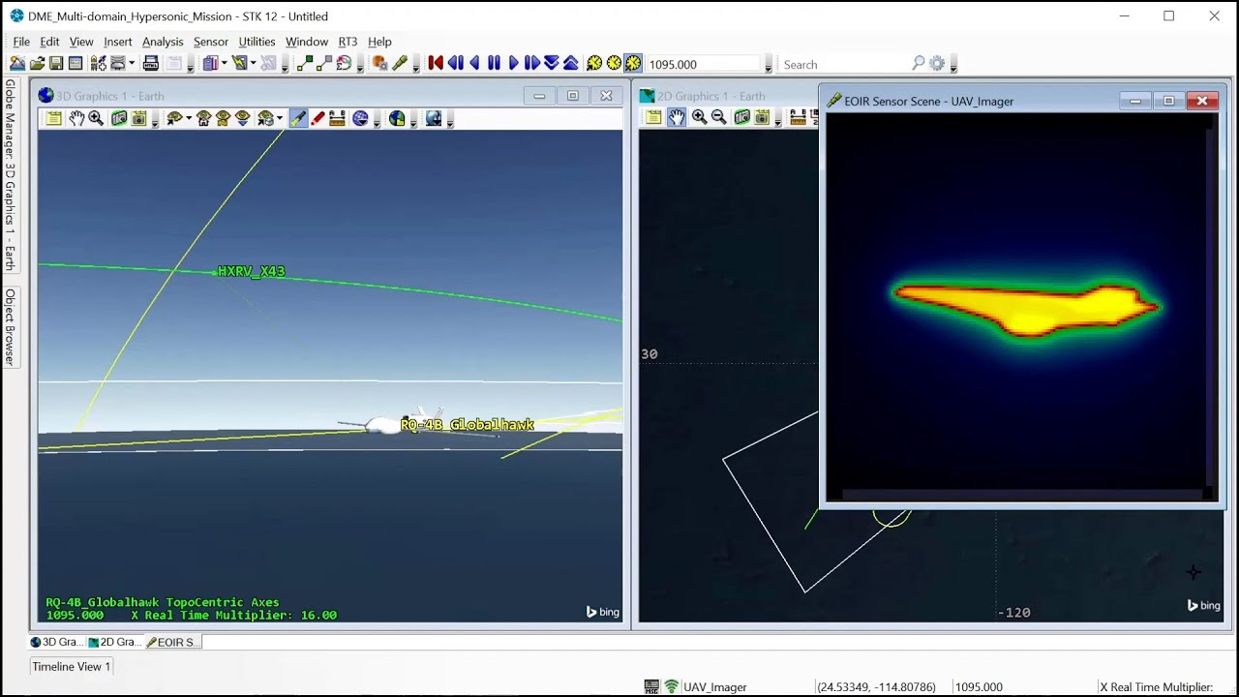This screenshot has width=1239, height=697.
Task: Activate the measure distance ruler tool
Action: click(x=337, y=118)
